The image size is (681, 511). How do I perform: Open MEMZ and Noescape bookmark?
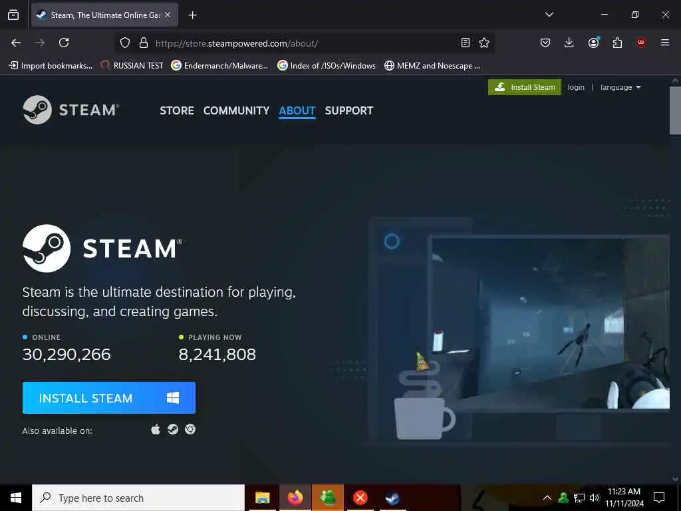(432, 66)
